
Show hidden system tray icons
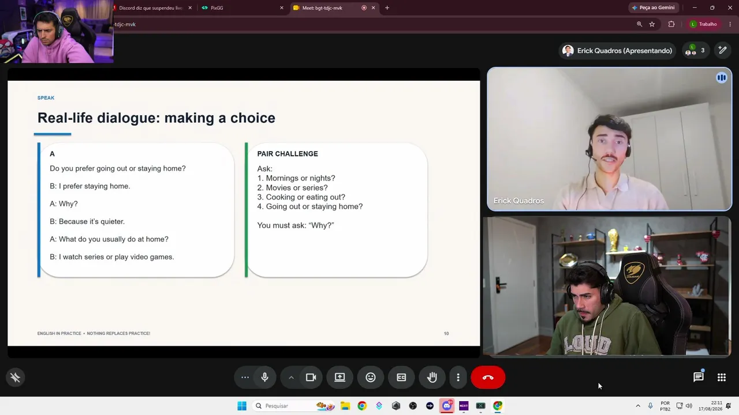(x=638, y=406)
